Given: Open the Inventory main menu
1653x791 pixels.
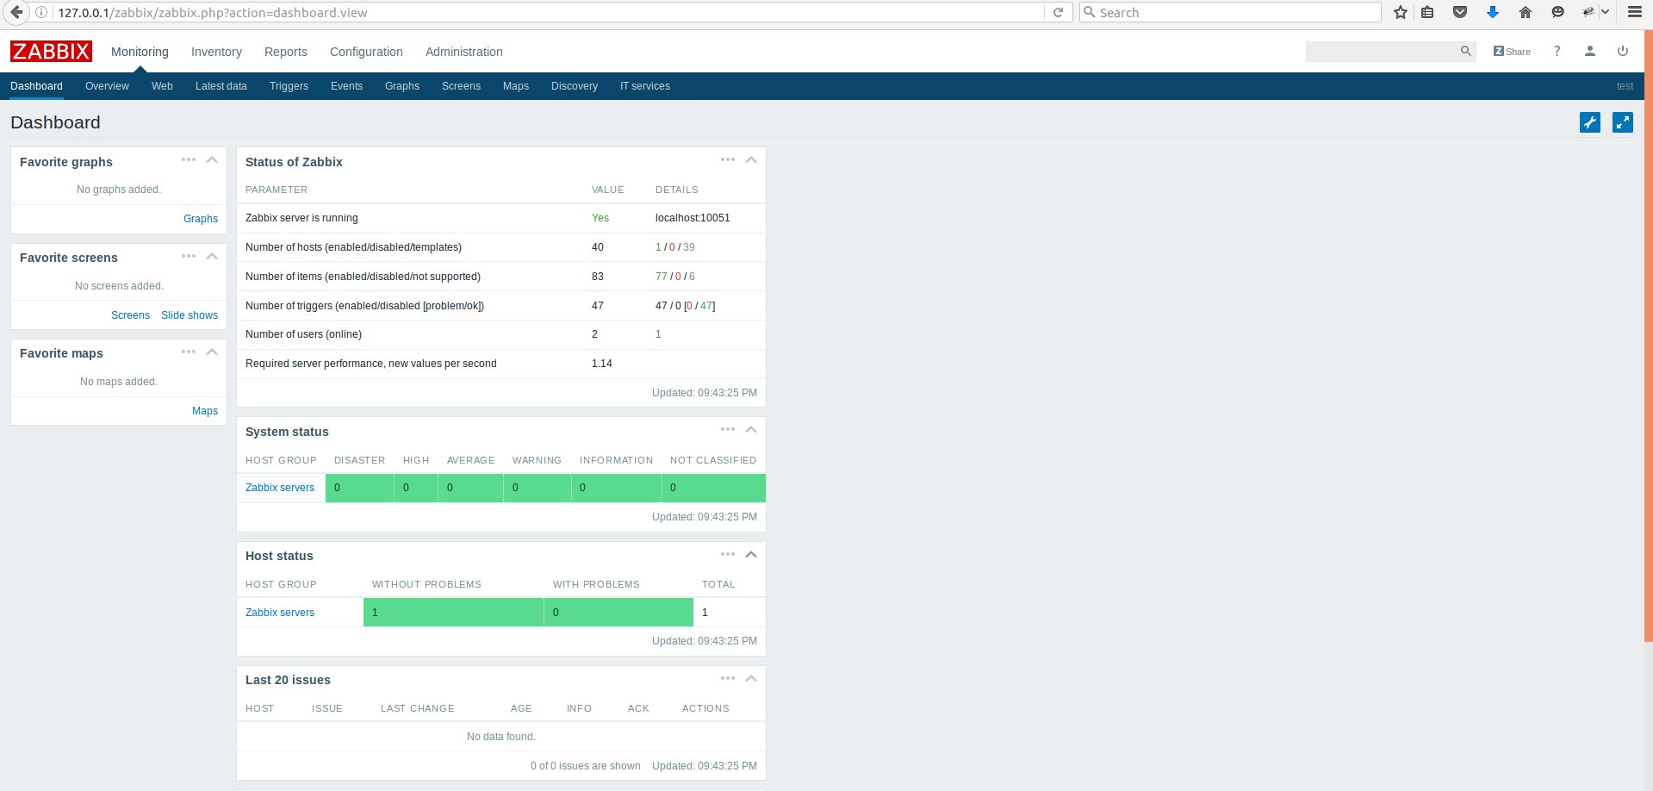Looking at the screenshot, I should pos(216,52).
